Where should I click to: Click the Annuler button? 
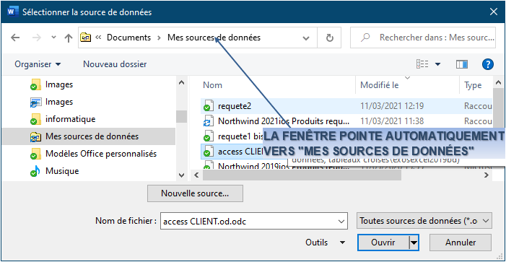(x=461, y=243)
